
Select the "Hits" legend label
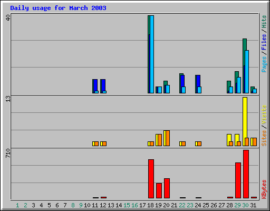264,22
